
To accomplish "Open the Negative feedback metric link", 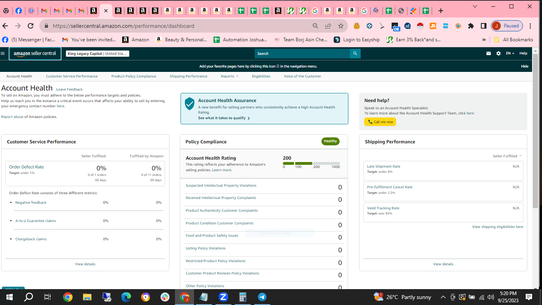I will click(31, 203).
